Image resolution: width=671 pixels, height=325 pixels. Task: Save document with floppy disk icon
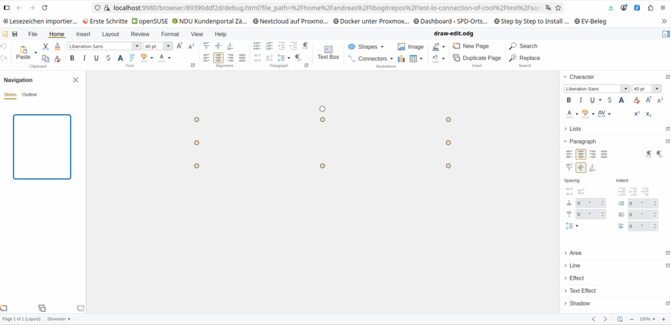(15, 34)
